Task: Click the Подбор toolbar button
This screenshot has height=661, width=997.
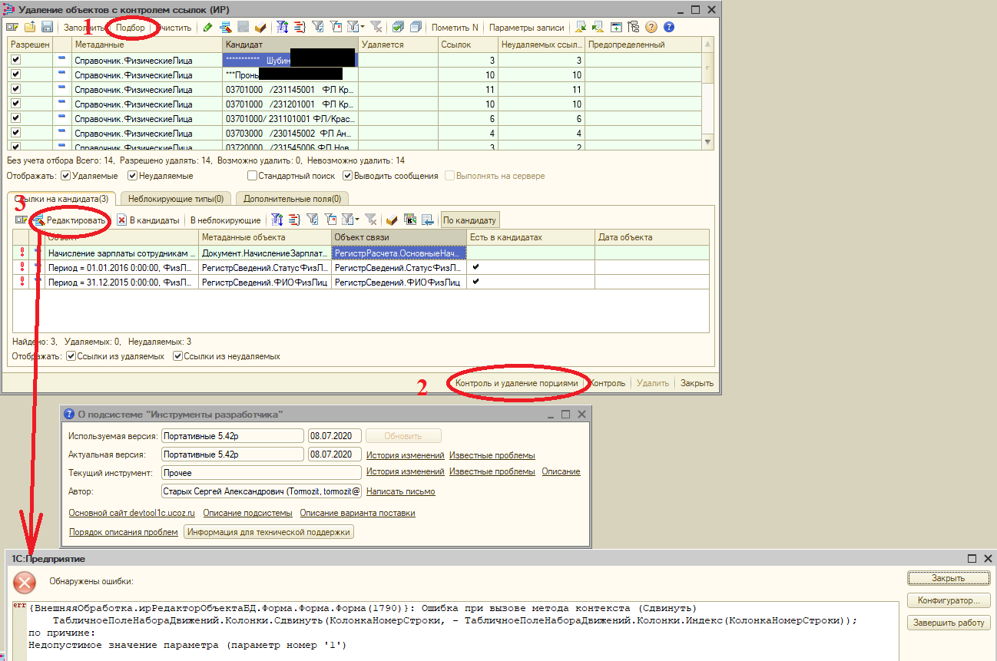Action: (130, 27)
